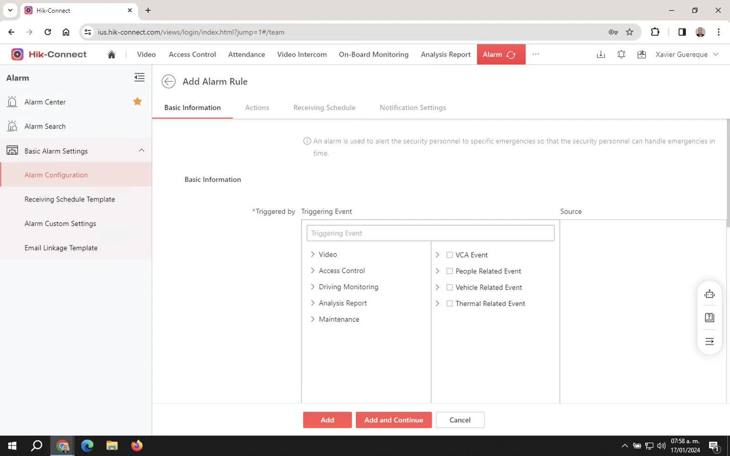Click the password key icon in address bar
This screenshot has width=730, height=456.
click(613, 32)
